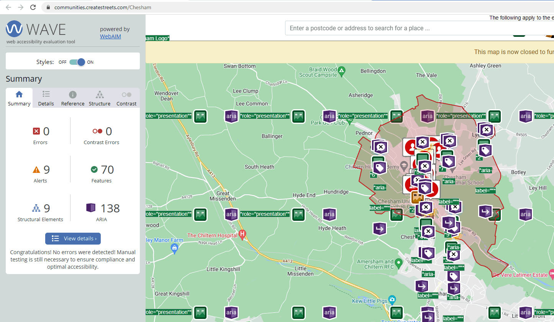Click the ARIA icon covering Park Golf Club
Image resolution: width=554 pixels, height=322 pixels.
pos(329,116)
